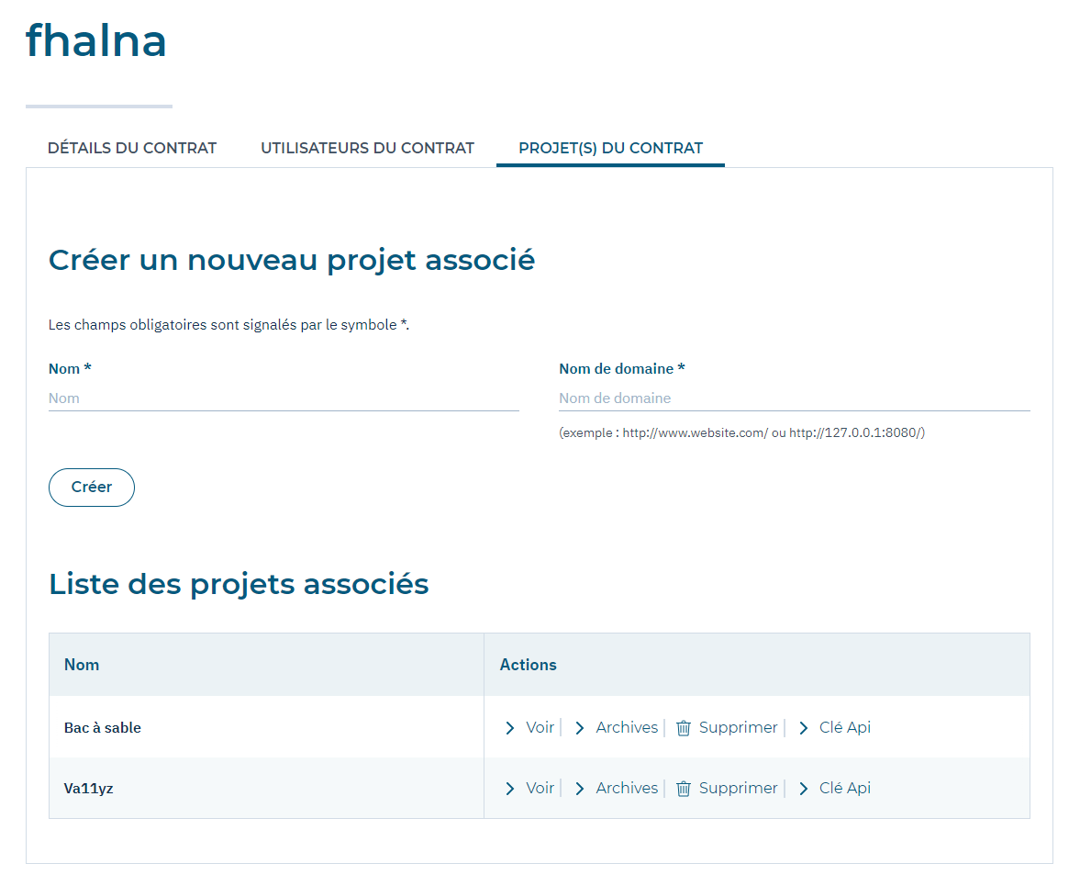Click chevron icon before Voir, Va11yz row
Image resolution: width=1080 pixels, height=886 pixels.
pos(509,789)
